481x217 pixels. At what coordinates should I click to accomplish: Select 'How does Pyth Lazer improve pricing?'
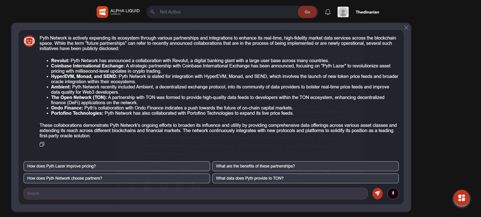(x=117, y=166)
